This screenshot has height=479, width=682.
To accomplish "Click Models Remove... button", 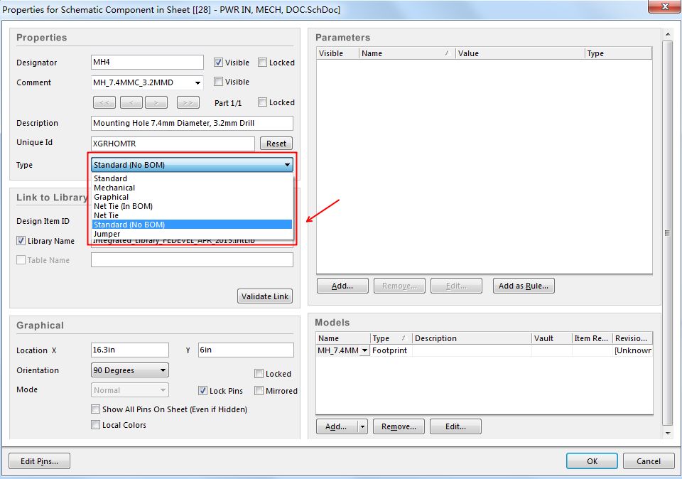I will click(x=399, y=427).
